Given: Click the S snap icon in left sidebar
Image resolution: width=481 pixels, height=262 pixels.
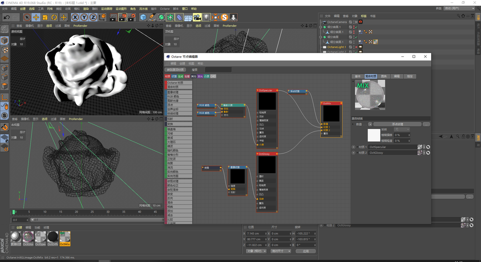Looking at the screenshot, I should coord(4,115).
